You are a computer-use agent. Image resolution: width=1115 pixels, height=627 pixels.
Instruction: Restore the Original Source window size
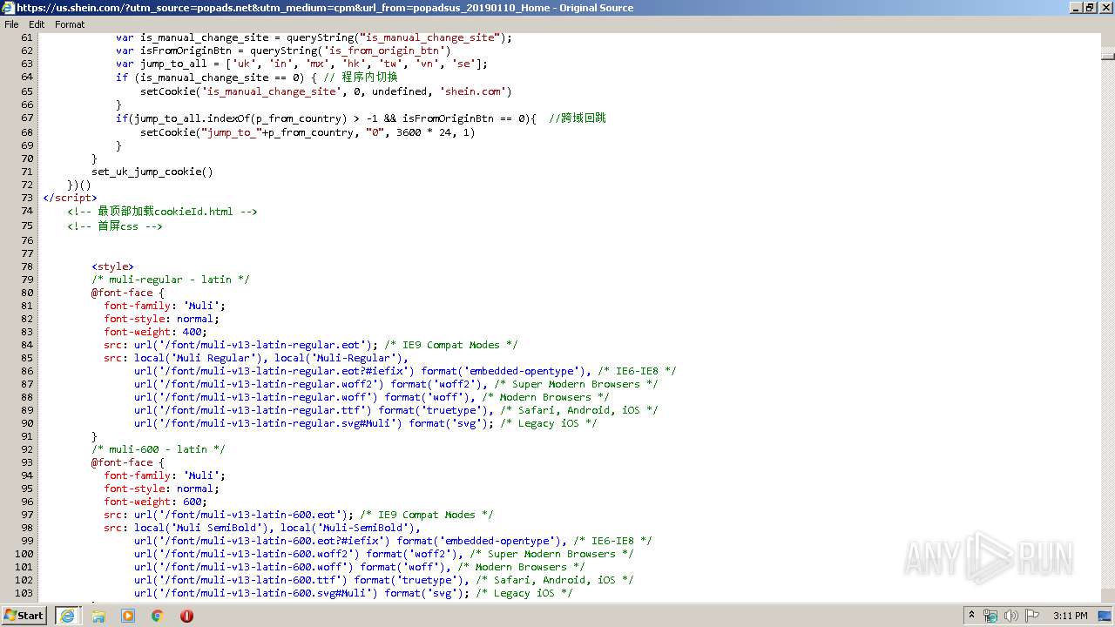1090,8
